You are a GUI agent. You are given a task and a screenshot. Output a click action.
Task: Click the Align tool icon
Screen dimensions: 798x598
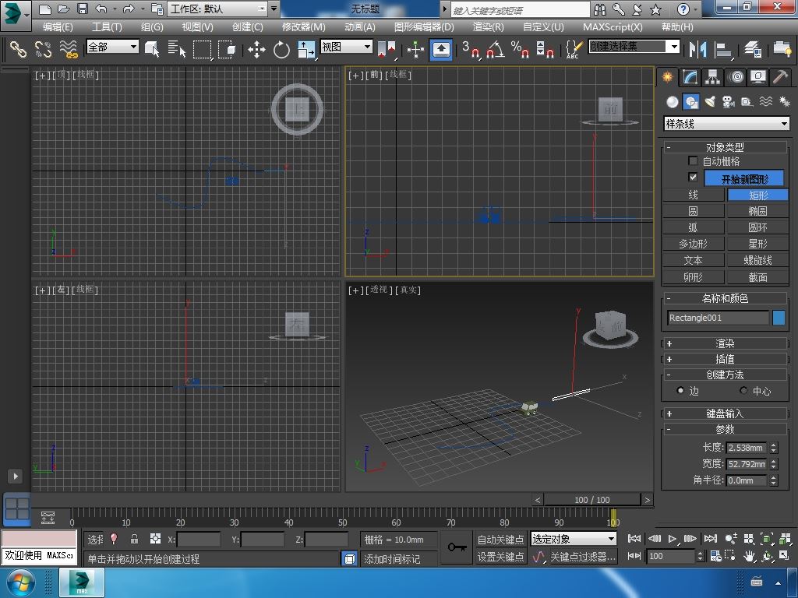(723, 49)
